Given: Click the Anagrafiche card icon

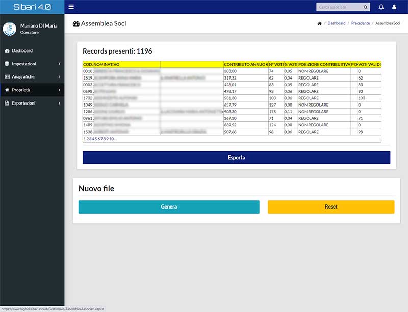Looking at the screenshot, I should [7, 76].
